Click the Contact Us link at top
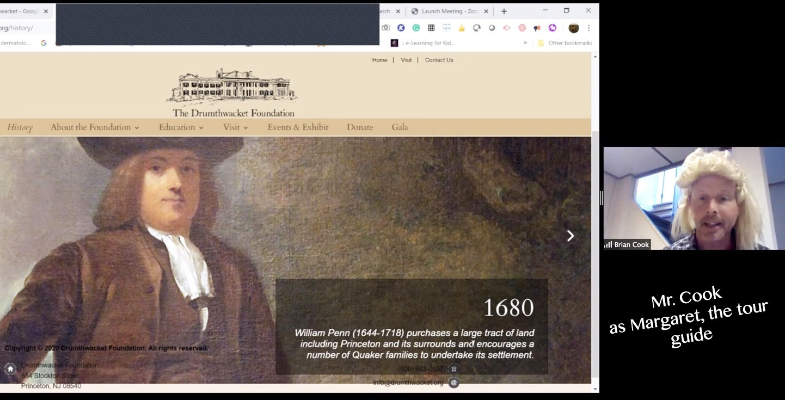The height and width of the screenshot is (400, 785). 439,60
